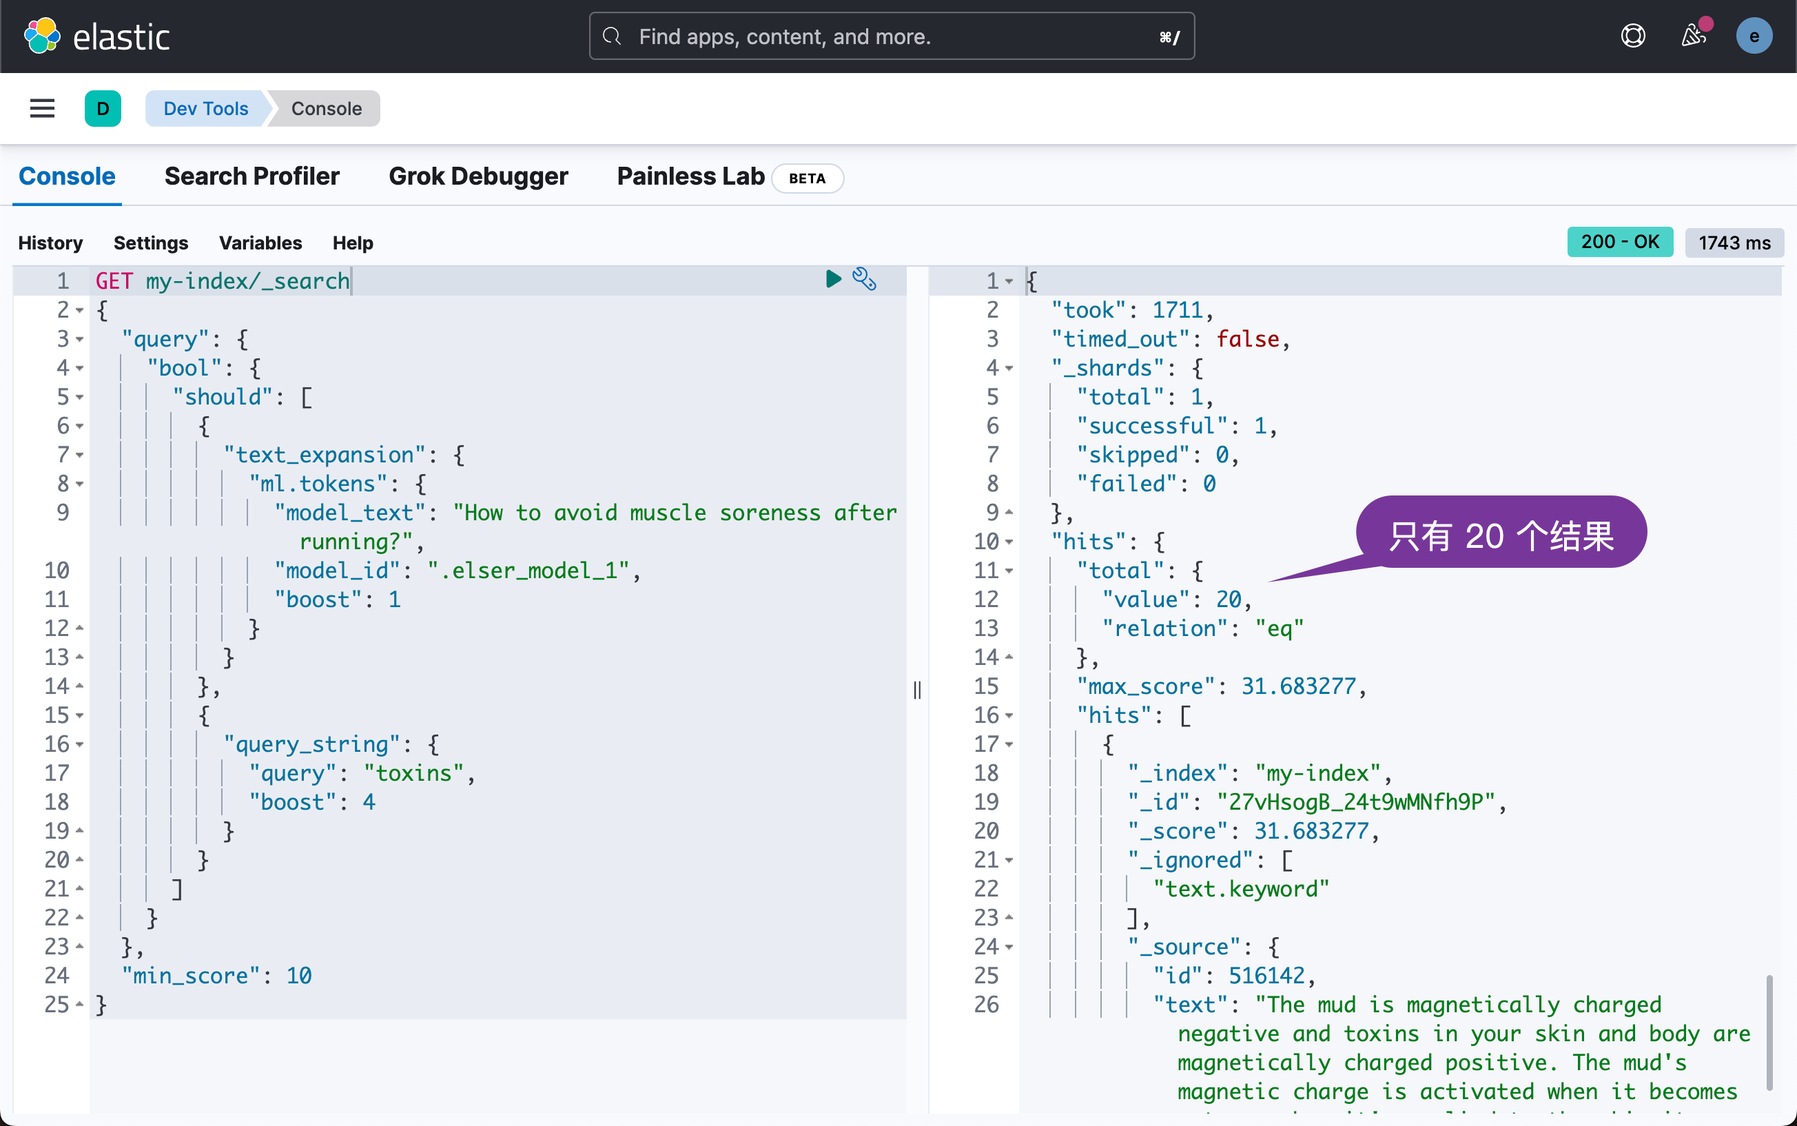
Task: Fold the "text_expansion" block on line 7
Action: 80,455
